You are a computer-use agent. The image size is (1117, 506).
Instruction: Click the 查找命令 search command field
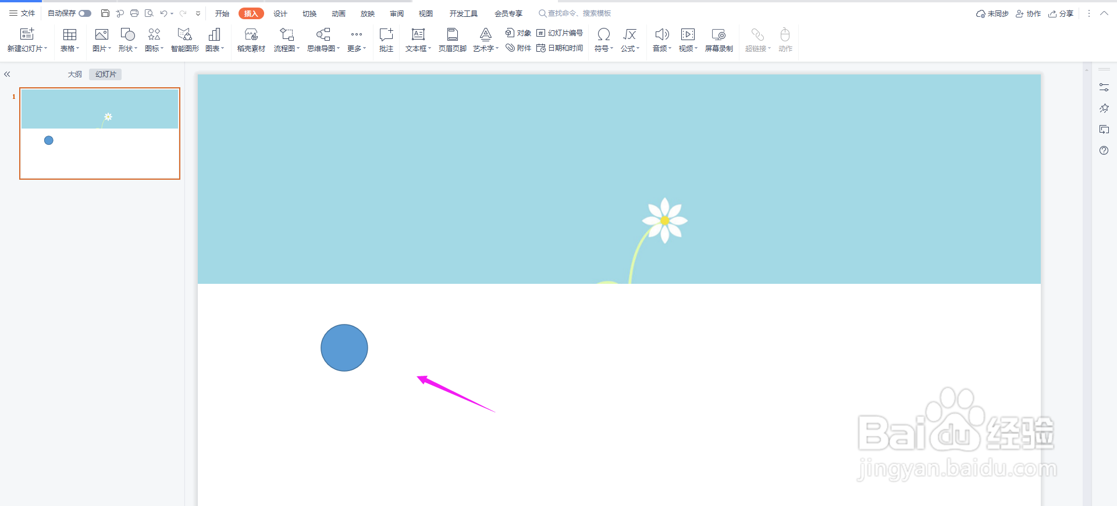575,13
